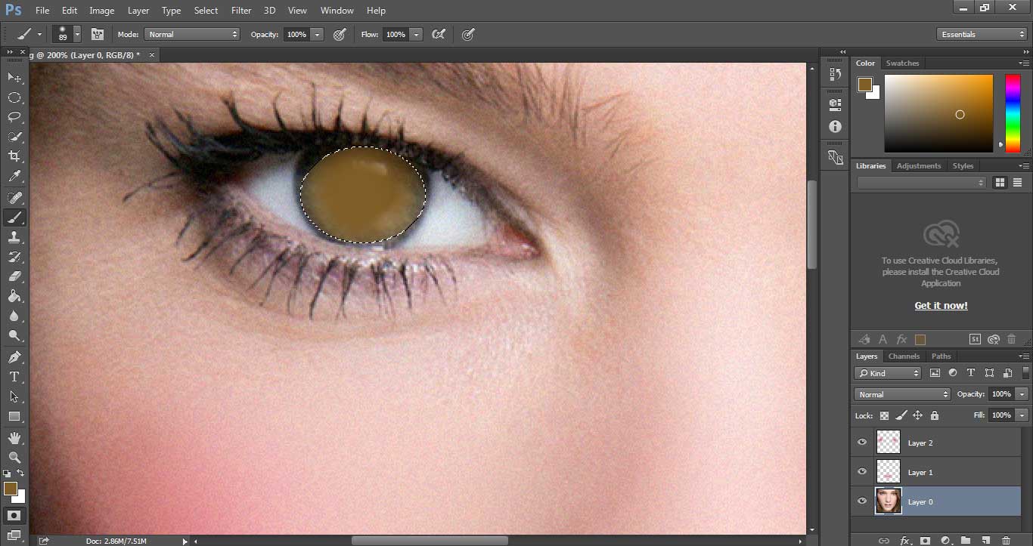Open the layer blend mode Normal dropdown
This screenshot has width=1033, height=546.
point(903,394)
